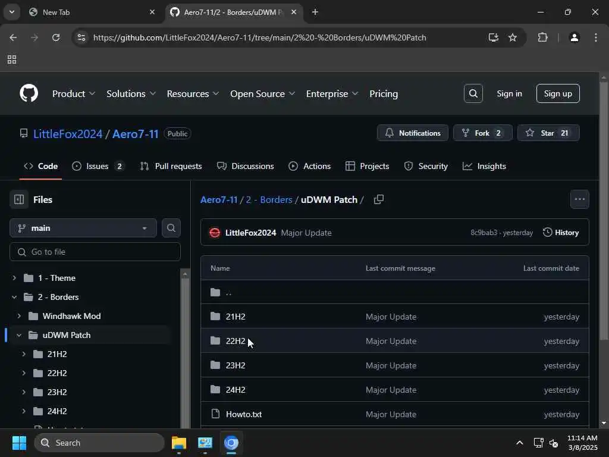The image size is (609, 457).
Task: Collapse the 2 - Borders folder chevron
Action: [14, 297]
